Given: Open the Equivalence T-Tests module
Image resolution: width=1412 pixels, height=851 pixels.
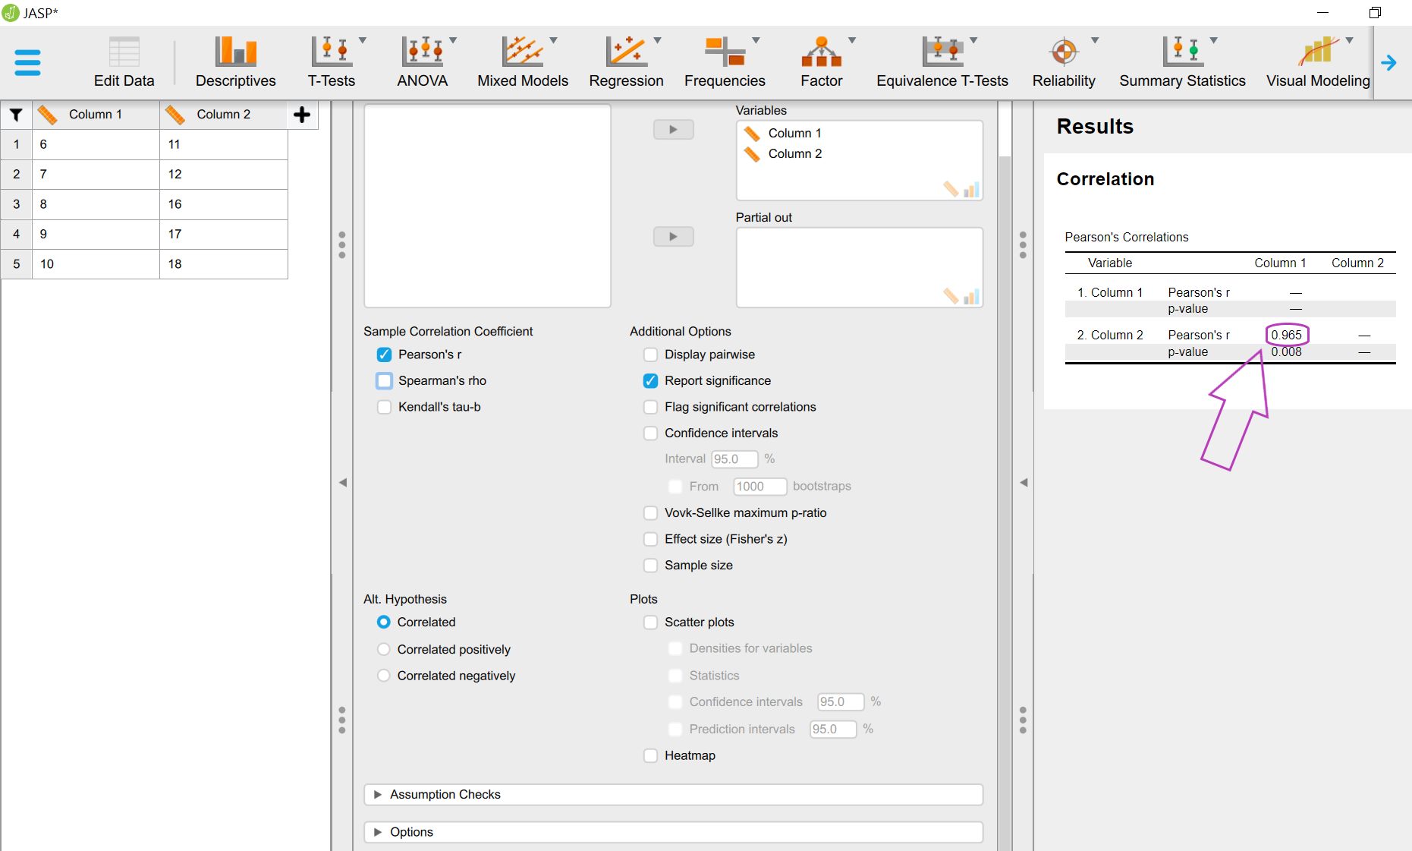Looking at the screenshot, I should [x=942, y=62].
